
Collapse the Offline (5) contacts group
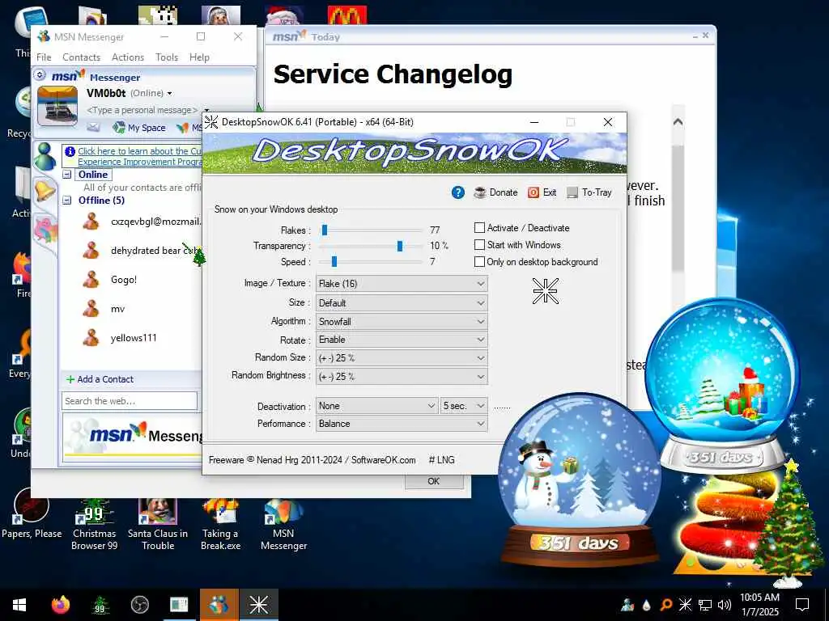click(x=67, y=201)
